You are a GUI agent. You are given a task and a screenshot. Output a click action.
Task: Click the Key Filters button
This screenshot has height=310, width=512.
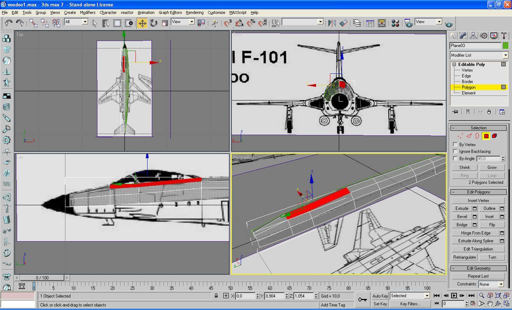[410, 304]
